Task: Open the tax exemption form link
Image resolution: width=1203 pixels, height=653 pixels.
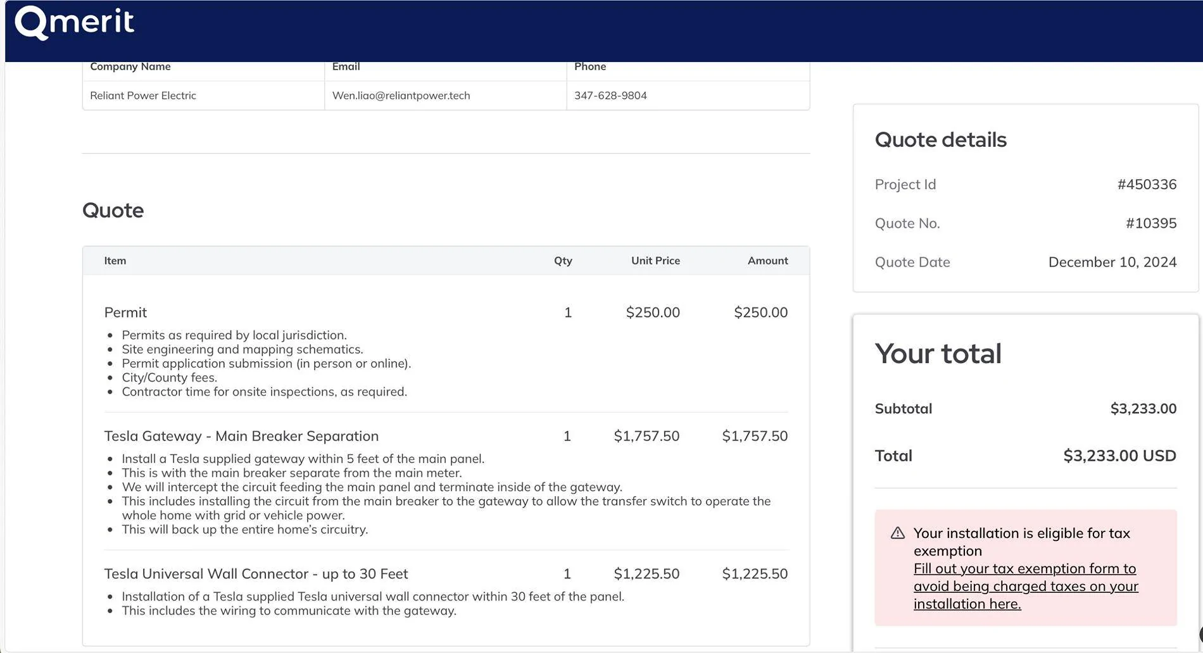Action: click(1026, 586)
